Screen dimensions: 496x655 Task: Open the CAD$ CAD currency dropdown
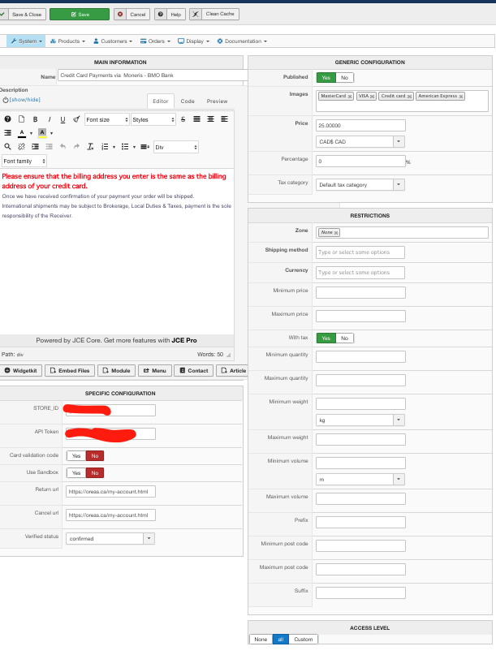tap(360, 141)
